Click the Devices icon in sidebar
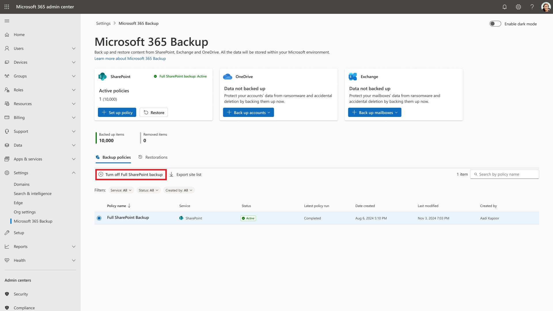This screenshot has height=311, width=553. click(7, 62)
